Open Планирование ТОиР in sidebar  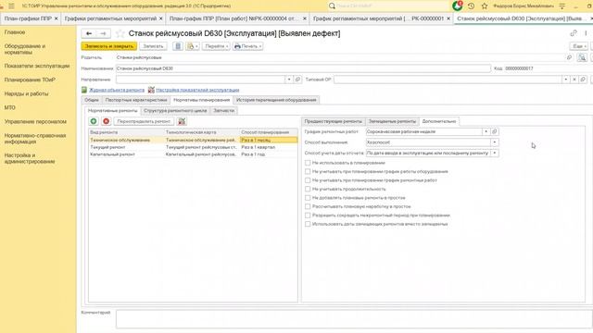pyautogui.click(x=30, y=80)
